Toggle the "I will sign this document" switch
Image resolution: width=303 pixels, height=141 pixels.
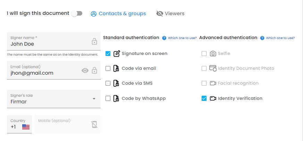coord(77,13)
